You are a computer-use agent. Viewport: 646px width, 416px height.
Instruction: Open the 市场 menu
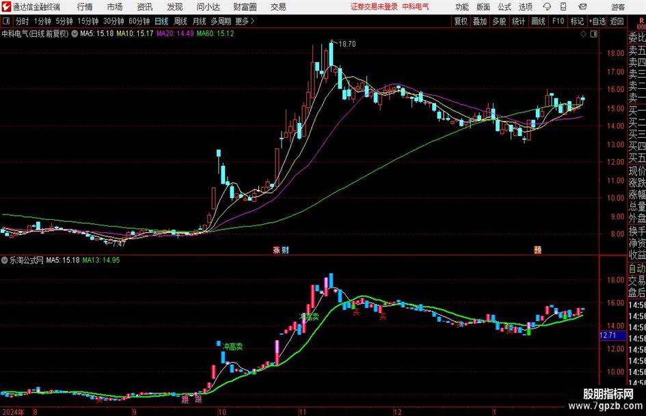point(115,7)
